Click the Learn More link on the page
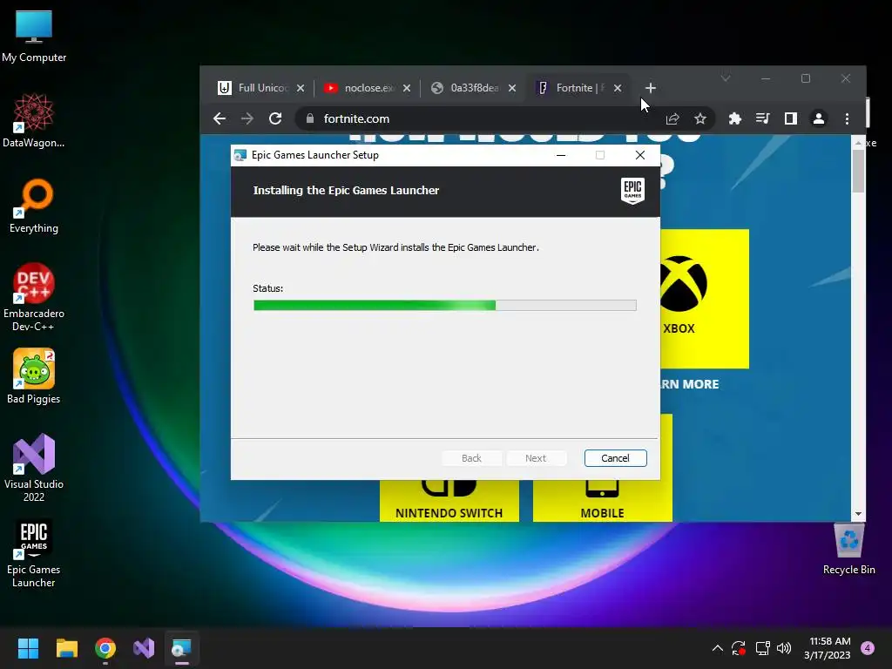Viewport: 892px width, 669px height. [690, 384]
